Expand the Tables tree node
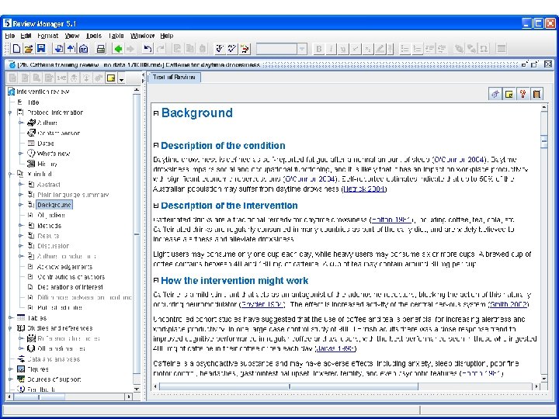Screen dimensions: 559x419 click(x=10, y=318)
